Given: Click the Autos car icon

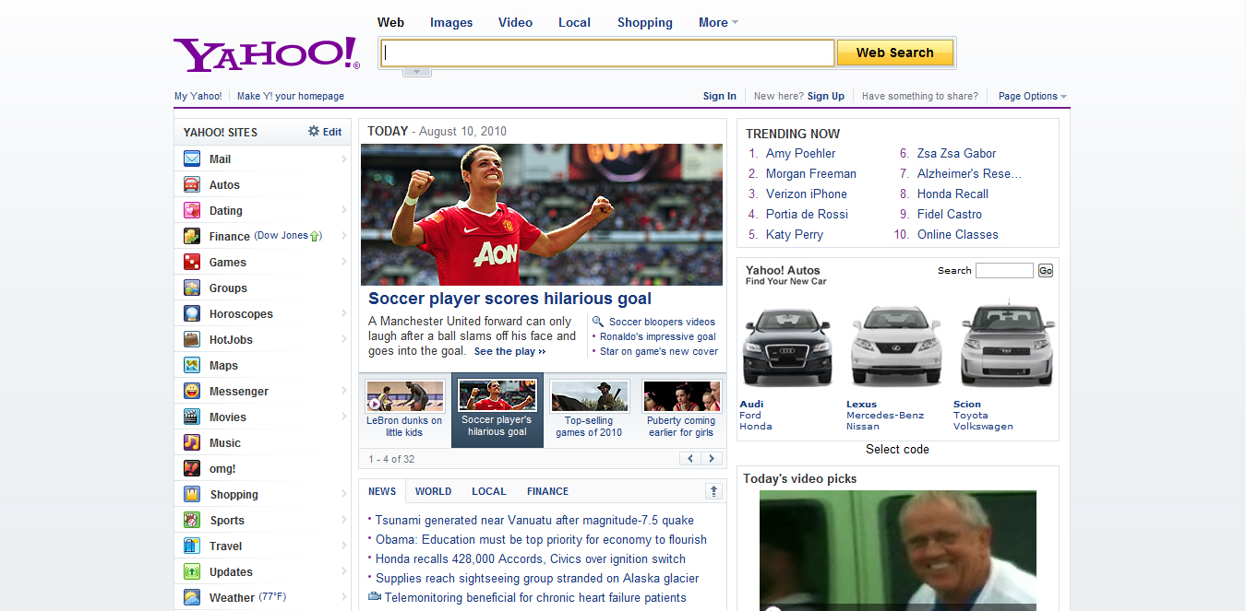Looking at the screenshot, I should pos(192,184).
